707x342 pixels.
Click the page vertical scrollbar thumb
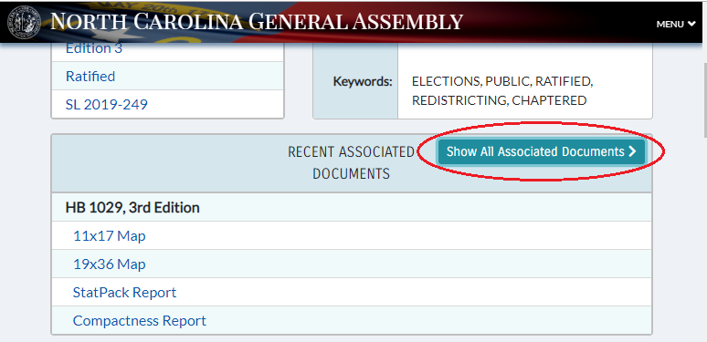click(x=704, y=100)
